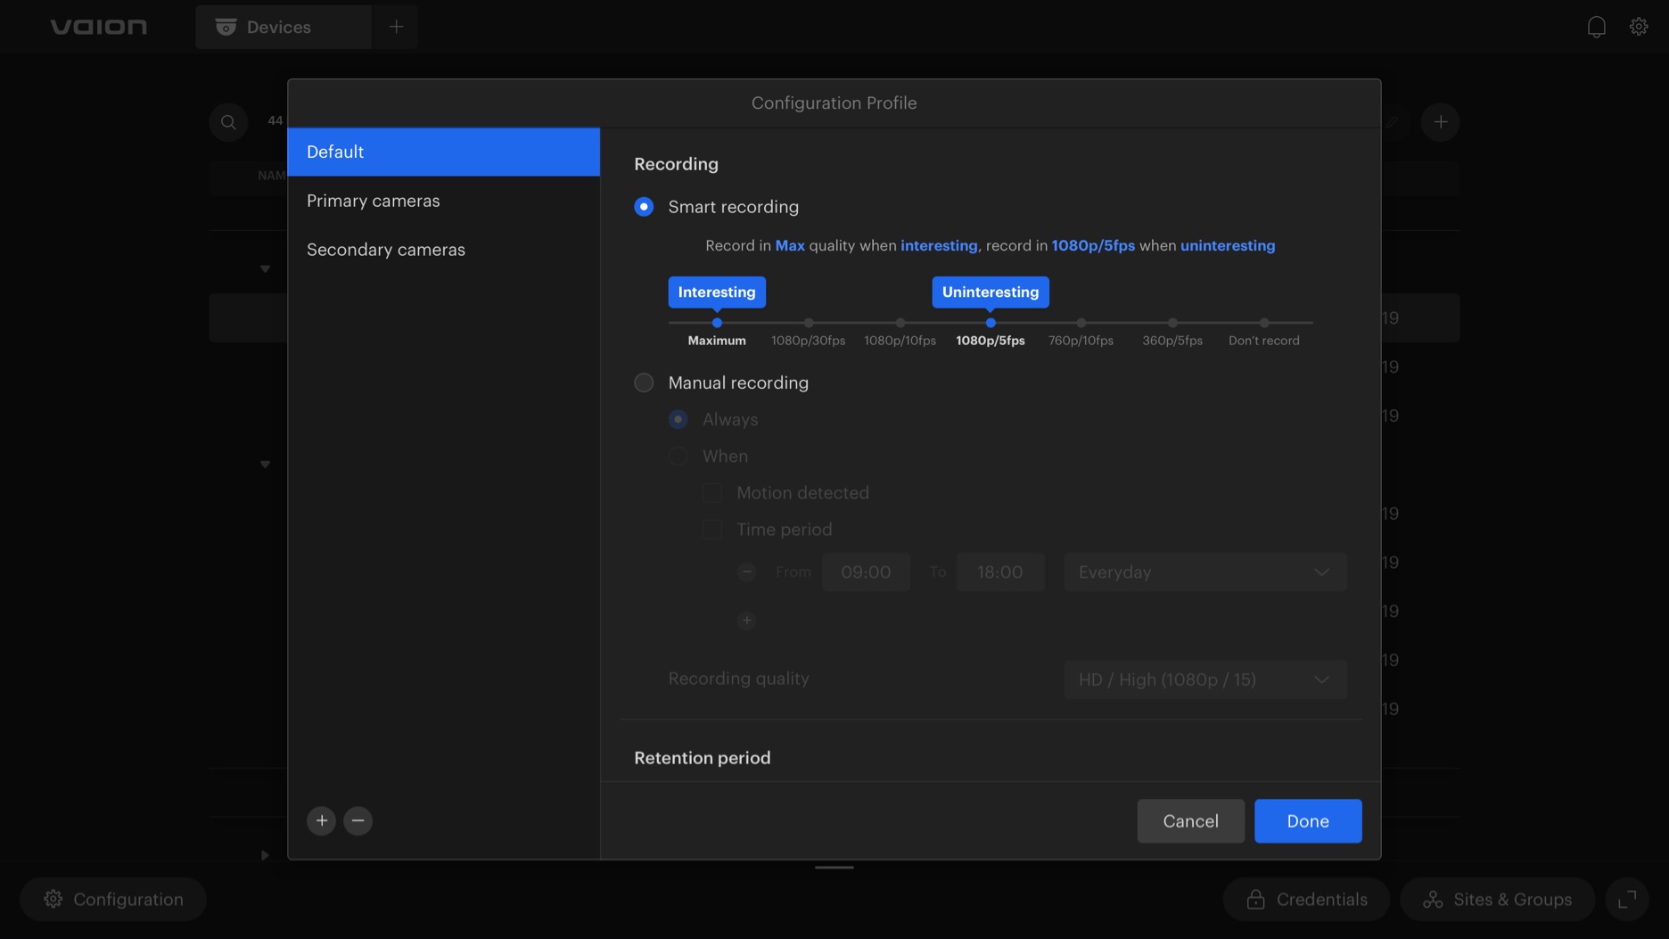
Task: Click the search magnifier icon
Action: (228, 122)
